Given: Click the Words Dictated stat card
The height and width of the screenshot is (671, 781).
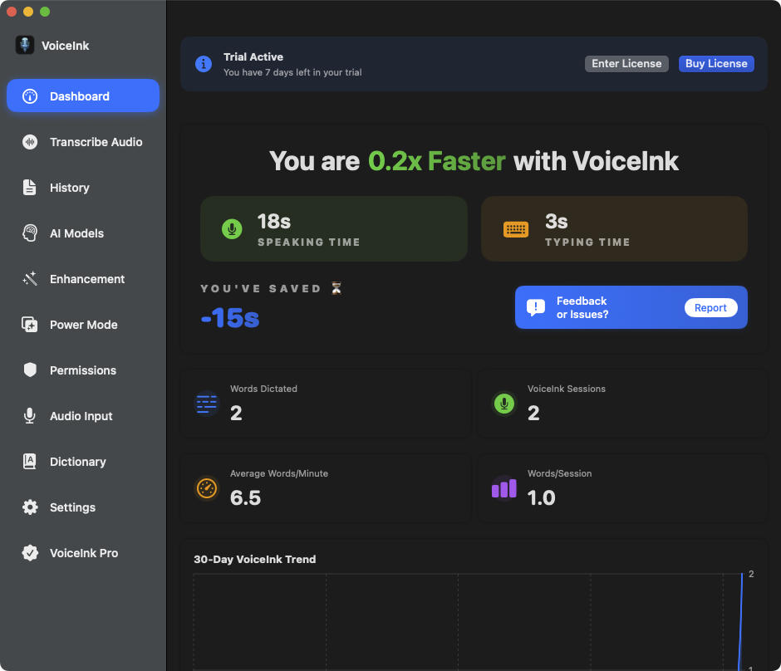Looking at the screenshot, I should (326, 404).
